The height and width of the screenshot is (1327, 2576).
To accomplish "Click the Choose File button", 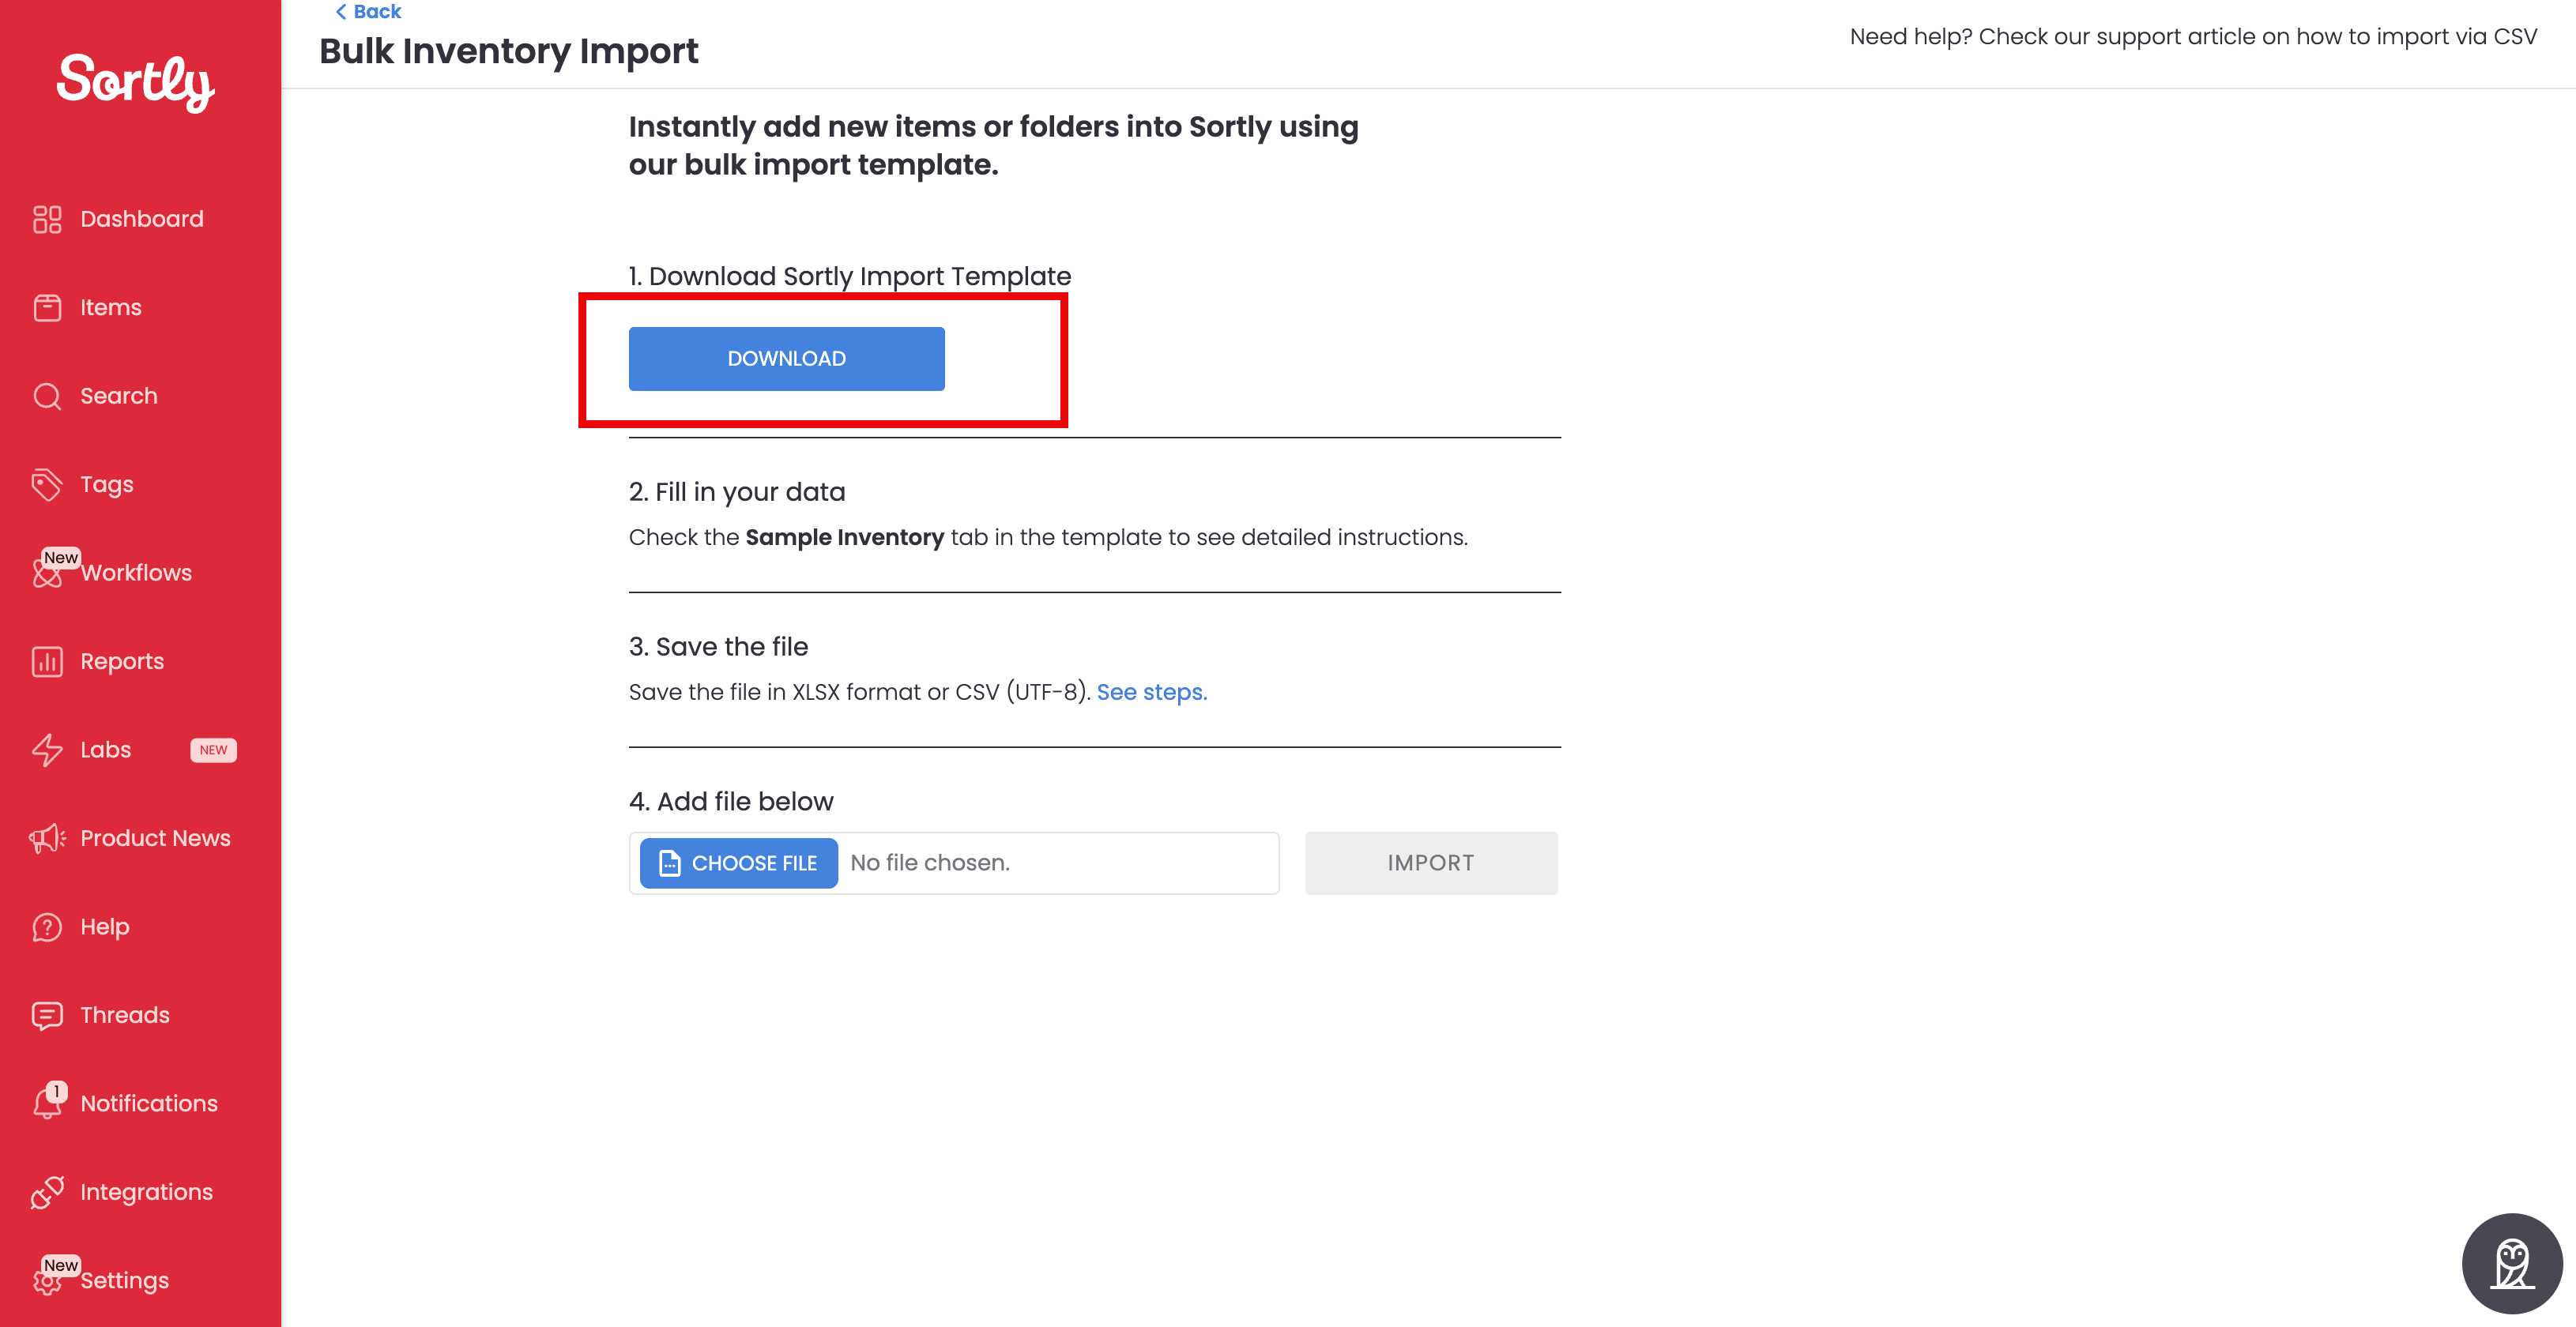I will click(738, 863).
